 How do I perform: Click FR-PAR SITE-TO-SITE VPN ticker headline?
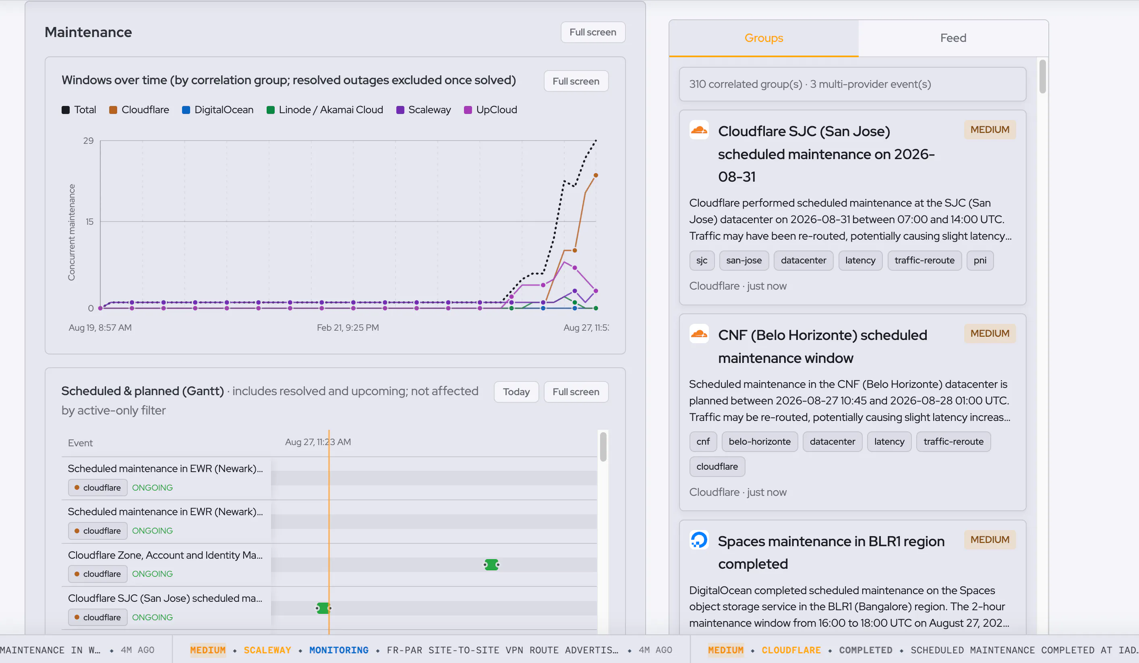pyautogui.click(x=503, y=650)
